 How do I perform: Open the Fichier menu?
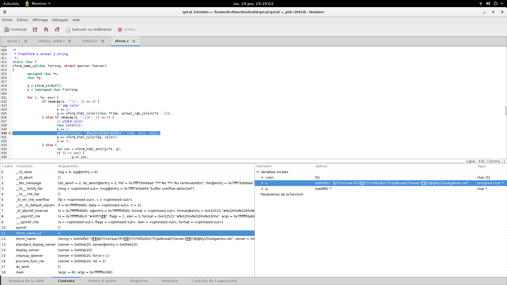[7, 20]
